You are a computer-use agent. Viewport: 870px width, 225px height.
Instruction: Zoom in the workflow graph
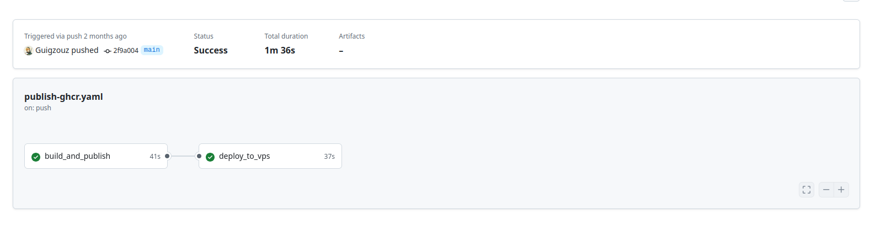[841, 190]
